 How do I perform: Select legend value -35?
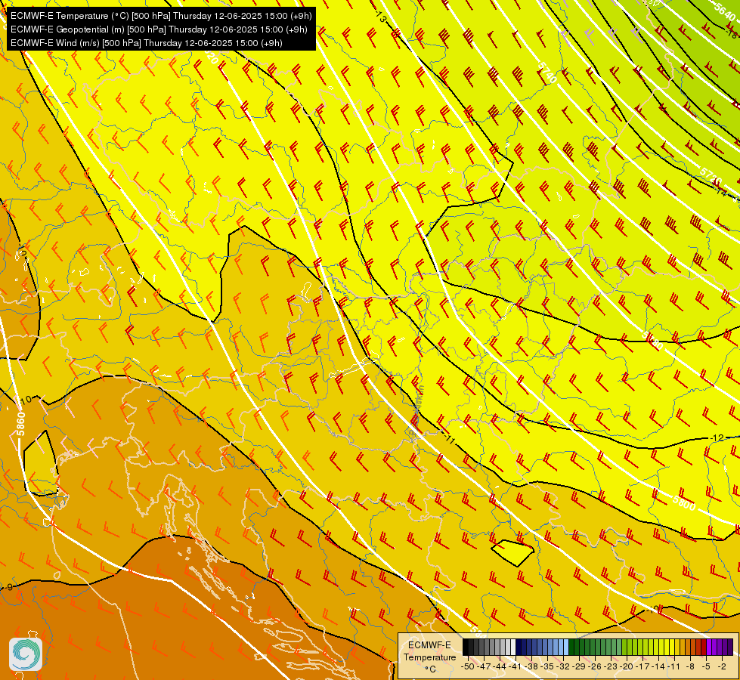(x=548, y=666)
